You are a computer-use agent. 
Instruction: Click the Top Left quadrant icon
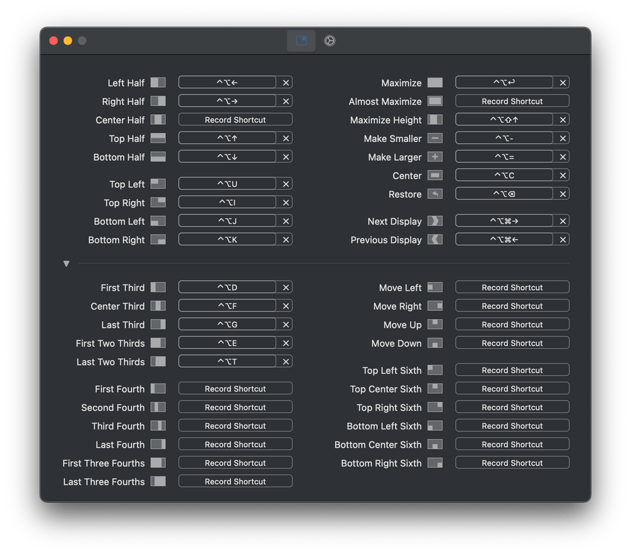point(157,184)
